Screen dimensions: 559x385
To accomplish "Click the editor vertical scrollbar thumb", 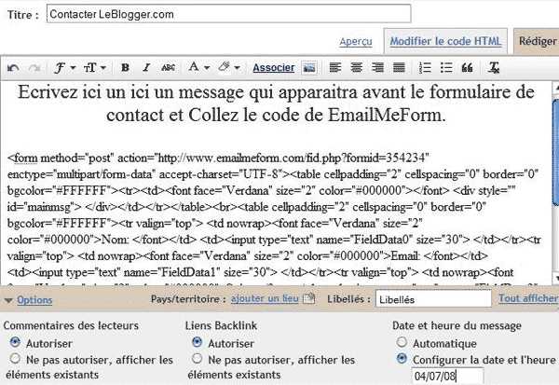I will [555, 153].
